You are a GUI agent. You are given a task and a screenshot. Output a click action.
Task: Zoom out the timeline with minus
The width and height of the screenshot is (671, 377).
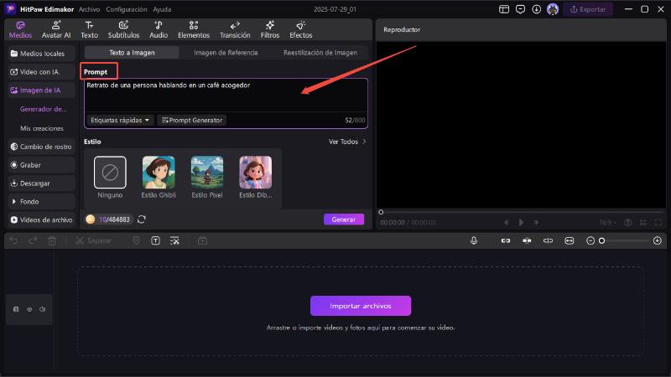pyautogui.click(x=590, y=241)
